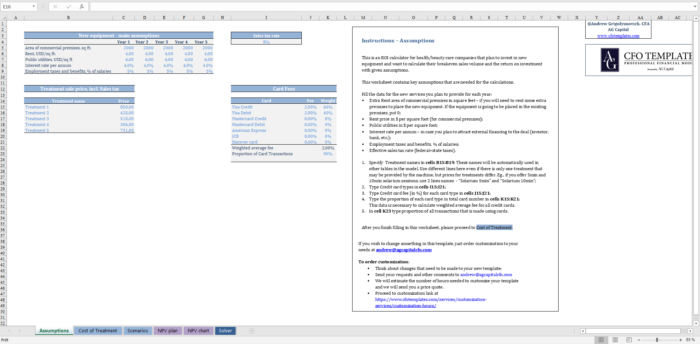Click the zoom out minus icon

(639, 340)
